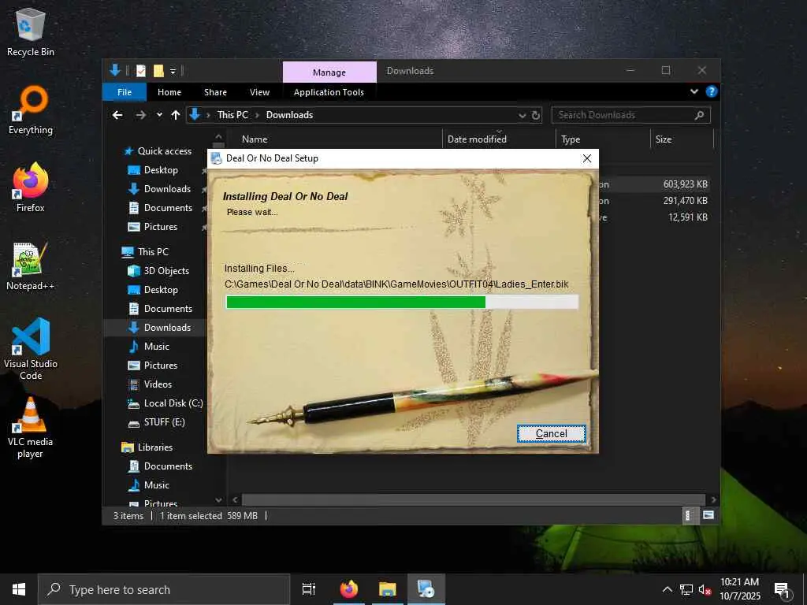The image size is (807, 605).
Task: Cancel the Deal Or No Deal installation
Action: 551,434
